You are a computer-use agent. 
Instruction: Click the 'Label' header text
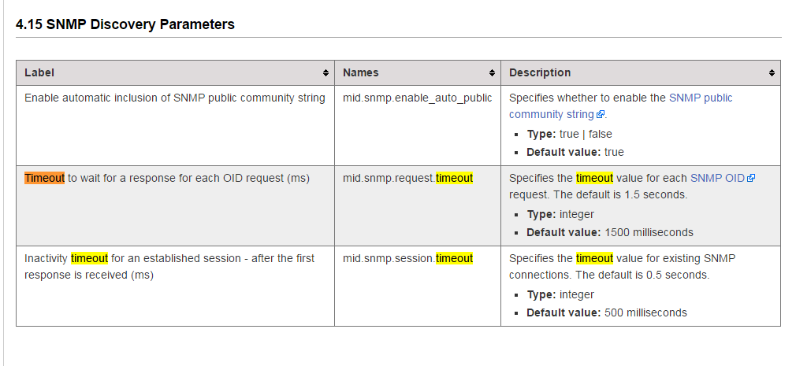click(39, 72)
